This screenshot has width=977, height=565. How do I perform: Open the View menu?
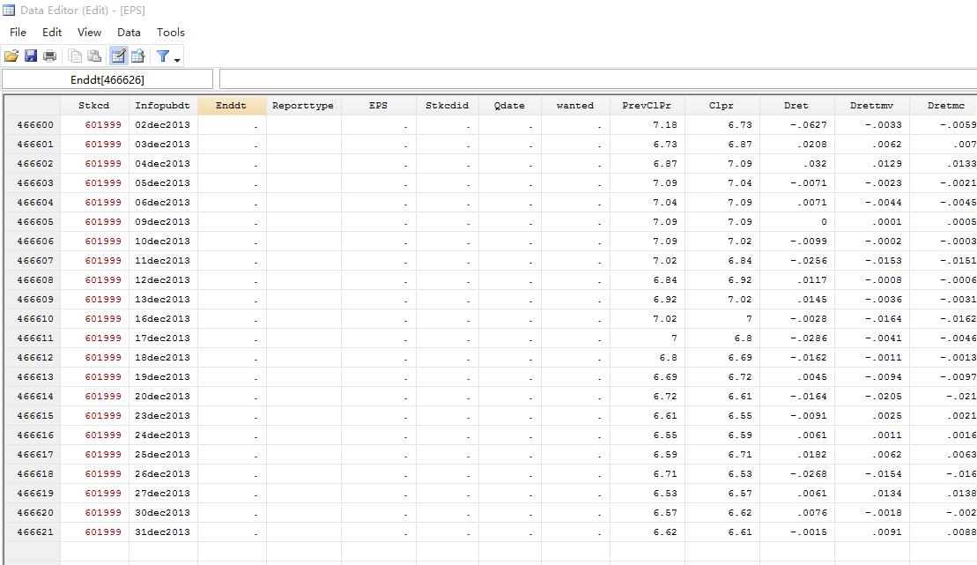coord(89,33)
